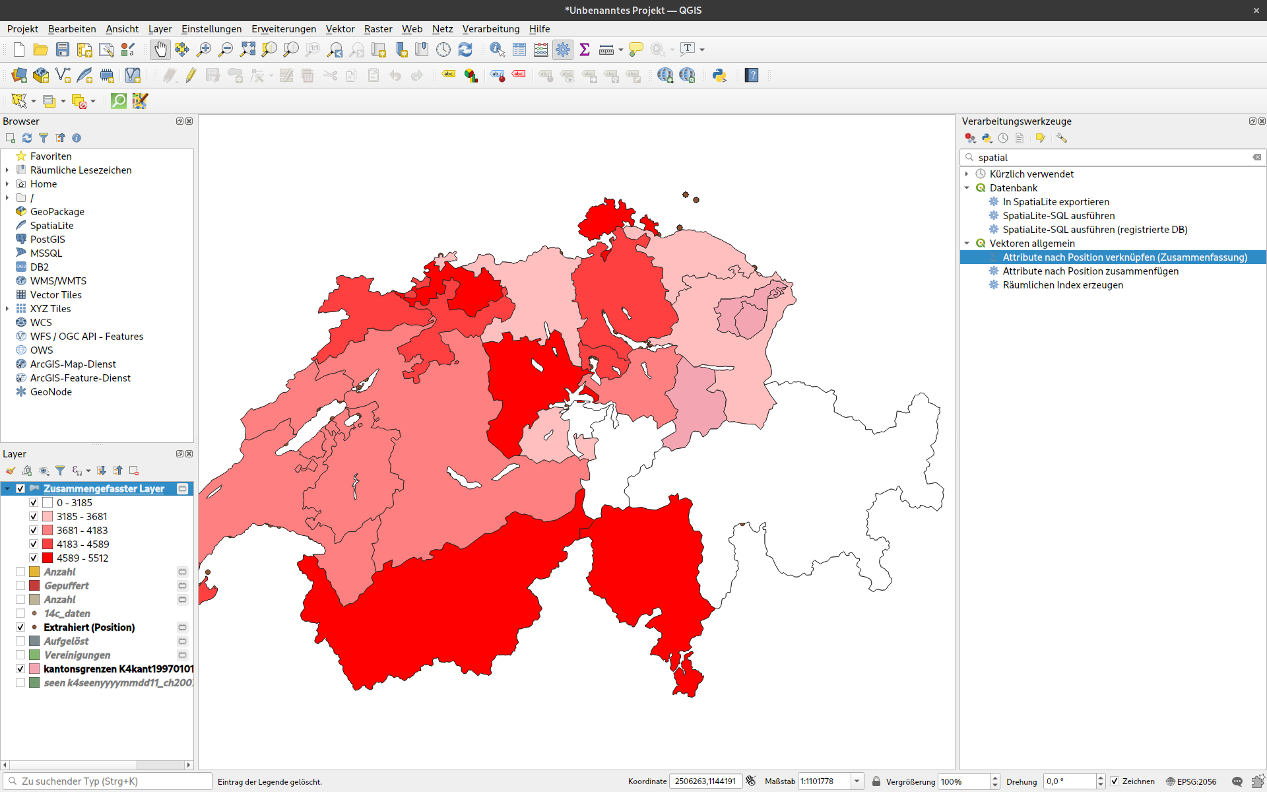Click the EPSG:2056 projection button
Screen dimensions: 1267x792
tap(1191, 781)
